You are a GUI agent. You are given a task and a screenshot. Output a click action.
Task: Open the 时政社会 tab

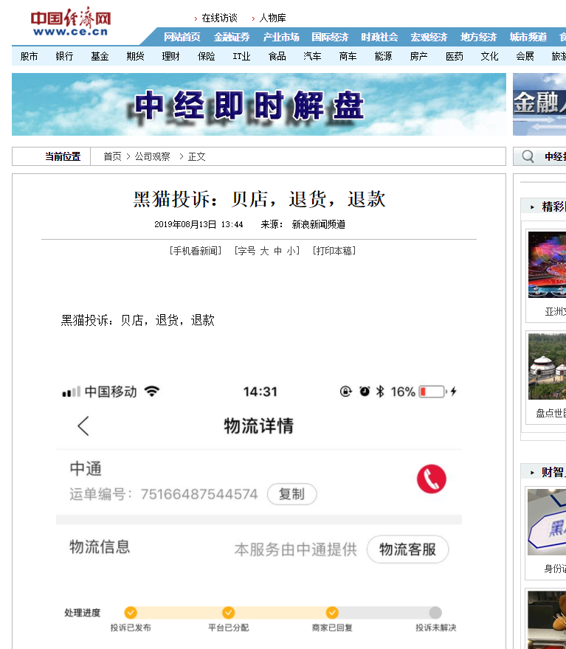(379, 38)
